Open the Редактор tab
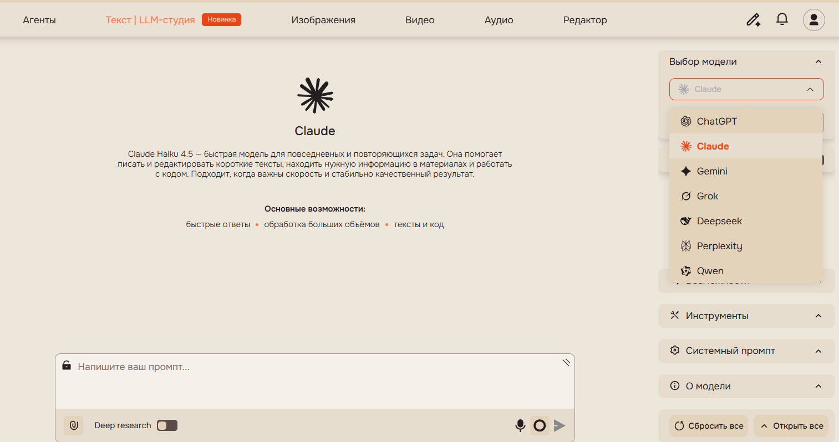839x442 pixels. point(585,20)
